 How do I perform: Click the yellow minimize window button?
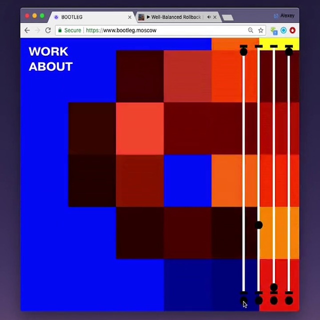(x=34, y=15)
